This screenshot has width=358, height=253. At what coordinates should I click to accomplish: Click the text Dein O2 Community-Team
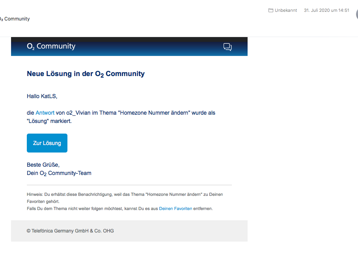[x=59, y=173]
